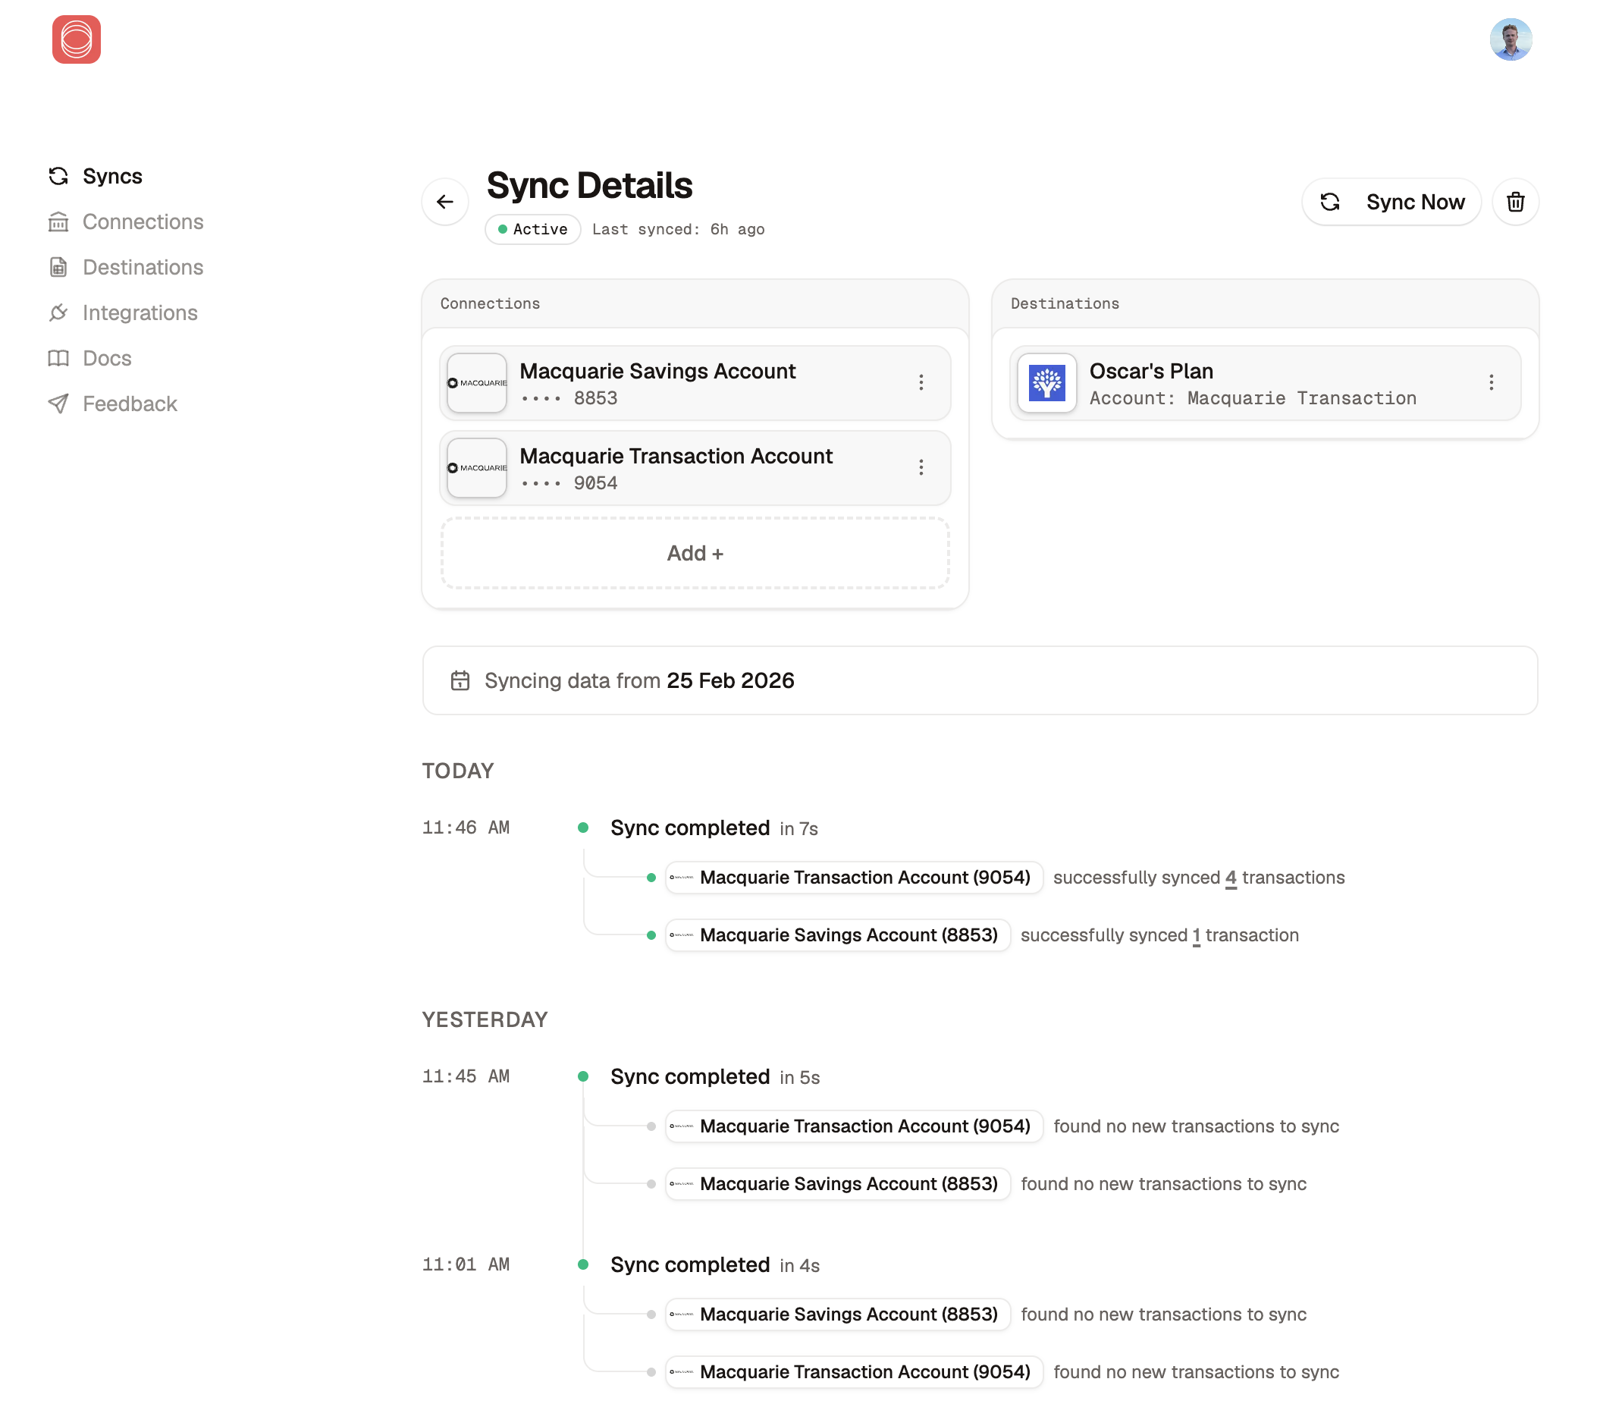Open the calendar icon in the syncing data row

[461, 680]
